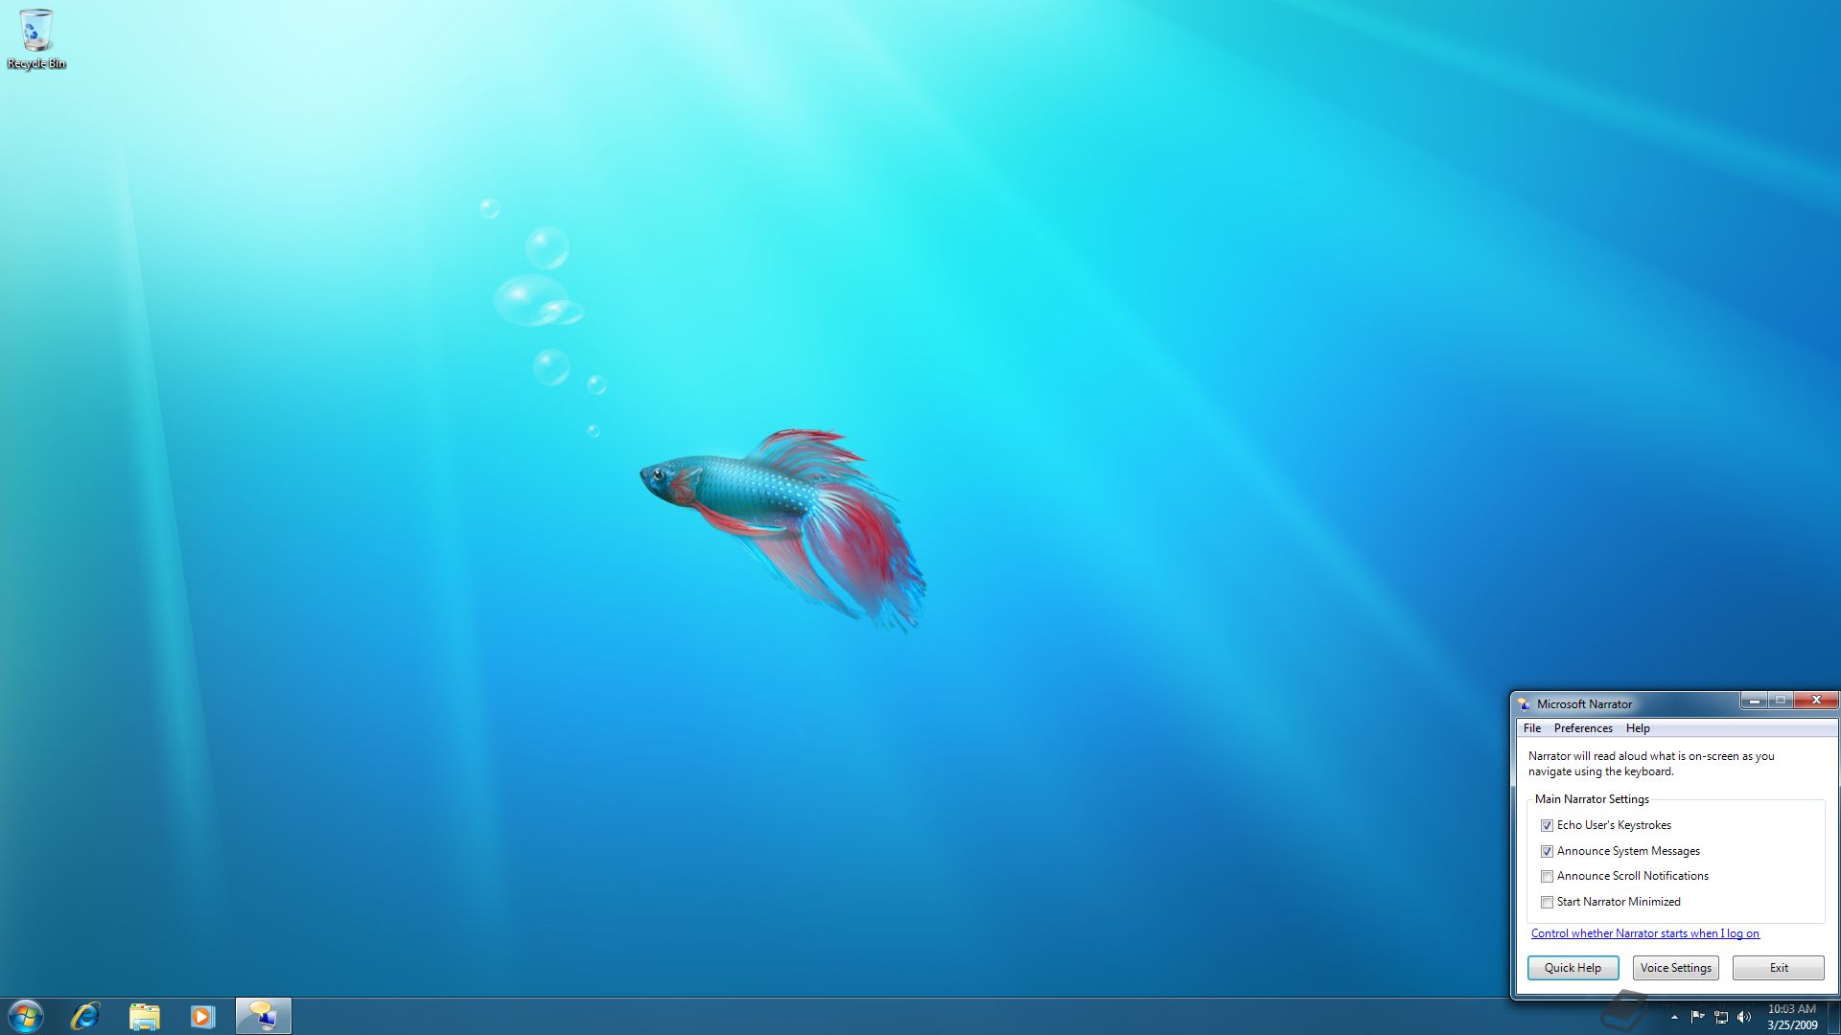This screenshot has height=1035, width=1841.
Task: Open Voice Settings in Narrator
Action: click(x=1675, y=968)
